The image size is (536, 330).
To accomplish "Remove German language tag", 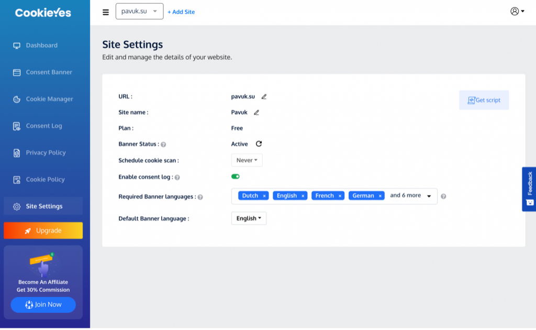I will point(380,196).
